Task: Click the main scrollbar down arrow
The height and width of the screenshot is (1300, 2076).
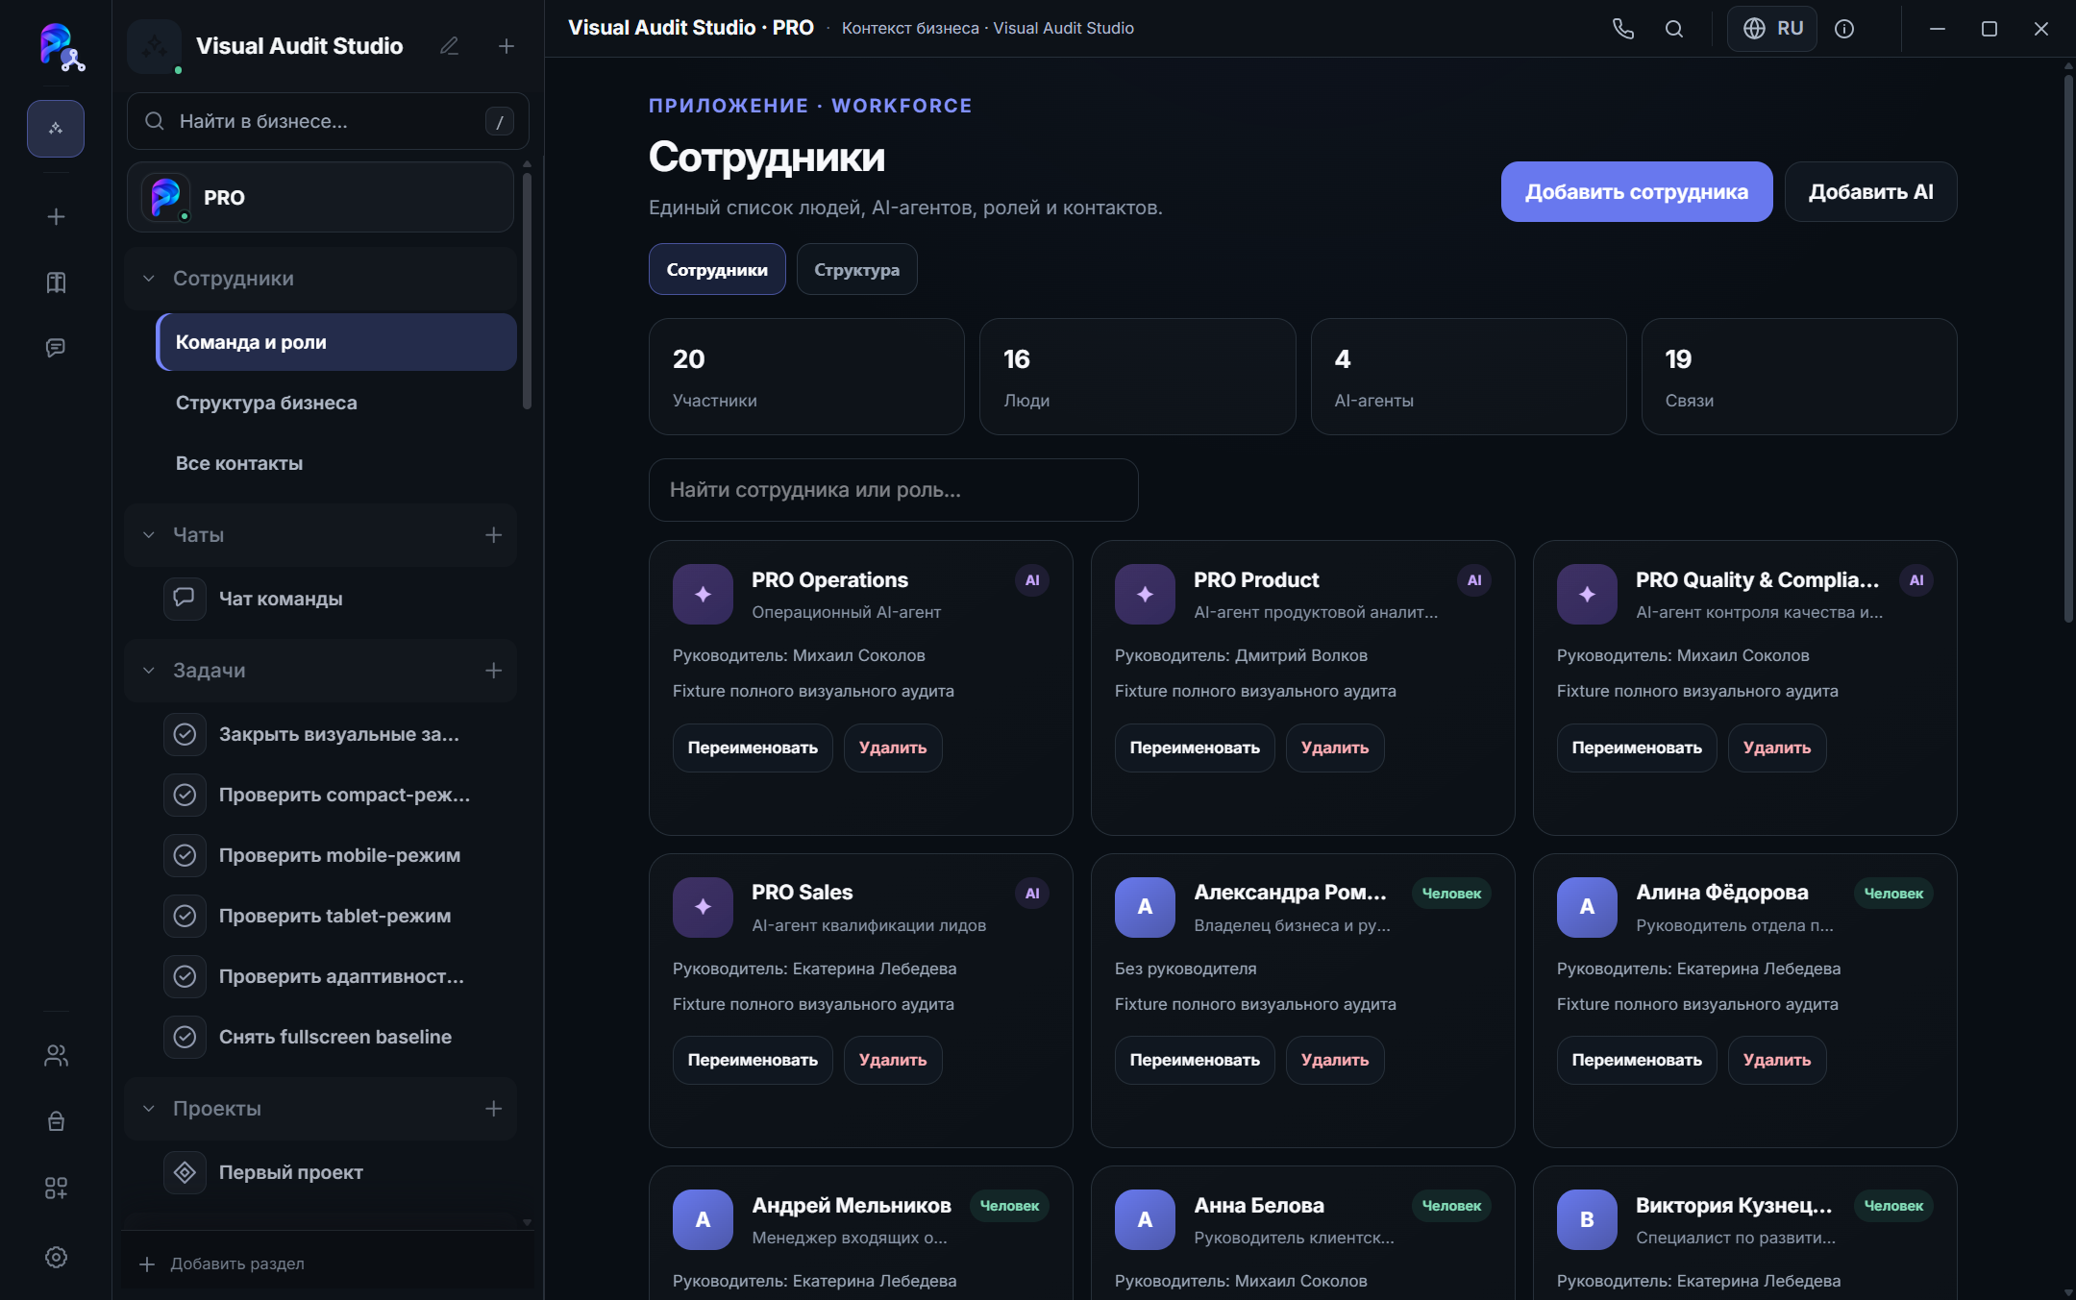Action: [2068, 1292]
